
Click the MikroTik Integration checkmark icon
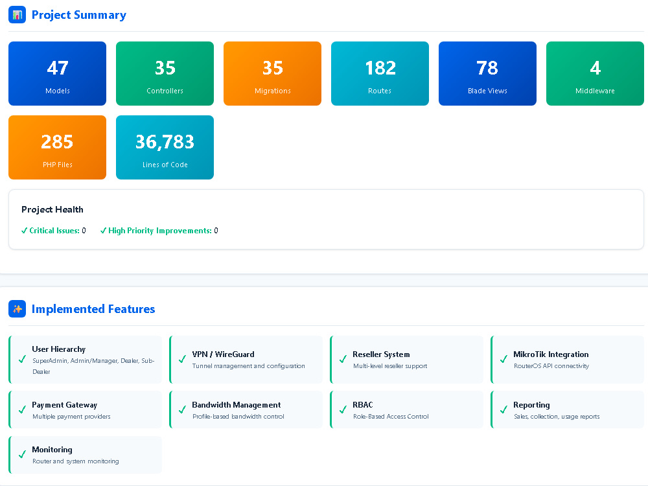pos(503,360)
